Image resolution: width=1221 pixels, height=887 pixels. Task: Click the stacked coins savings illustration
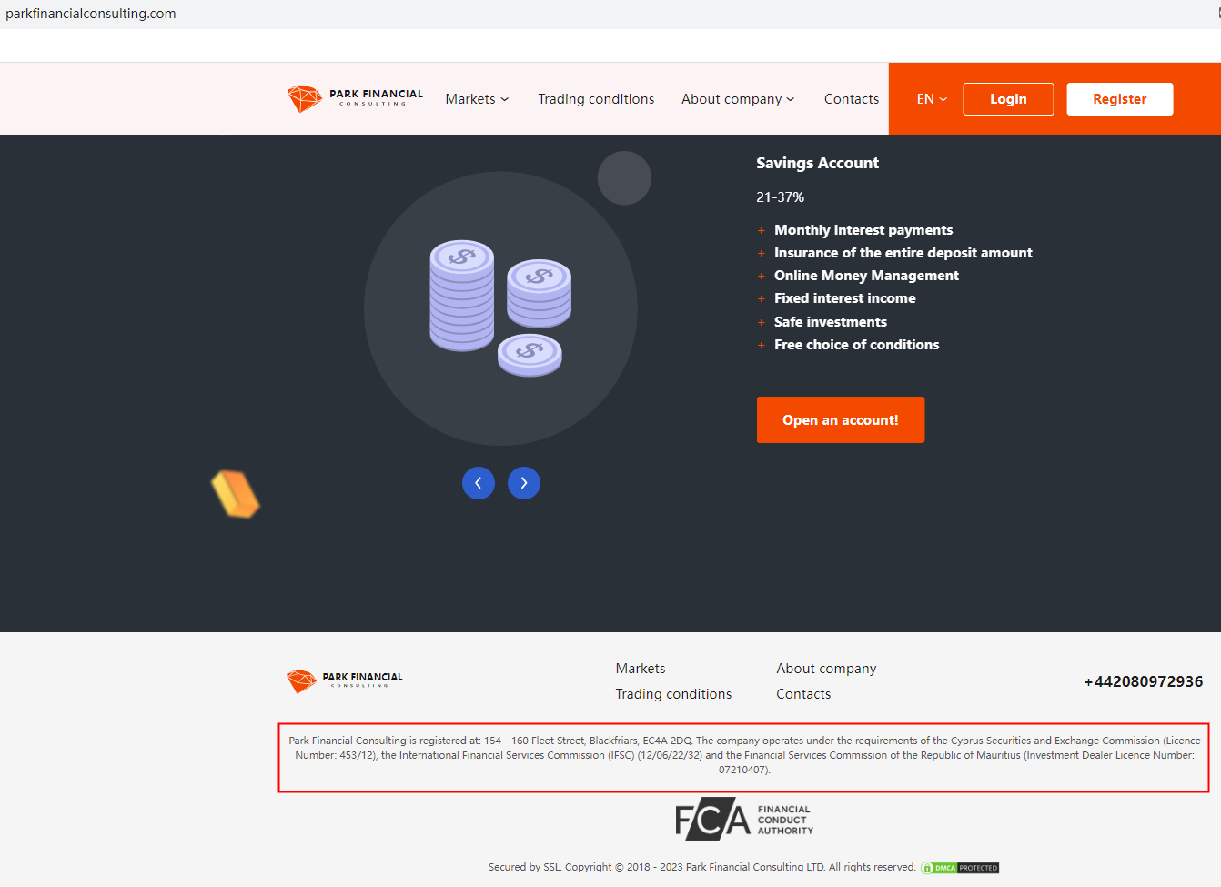point(500,308)
